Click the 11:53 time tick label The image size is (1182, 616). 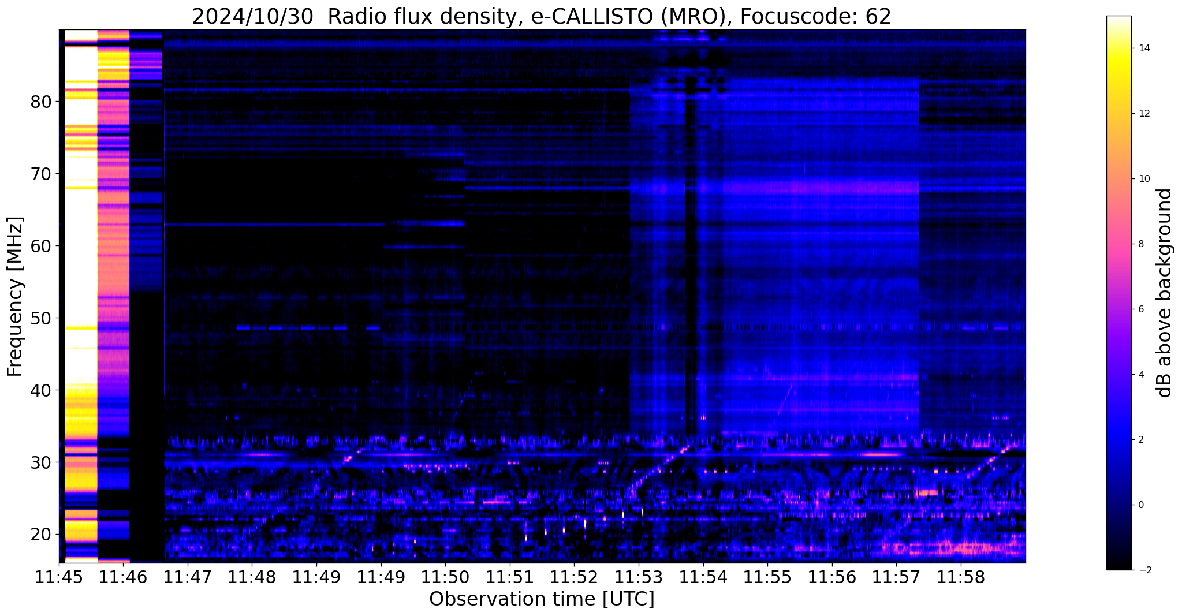coord(638,577)
